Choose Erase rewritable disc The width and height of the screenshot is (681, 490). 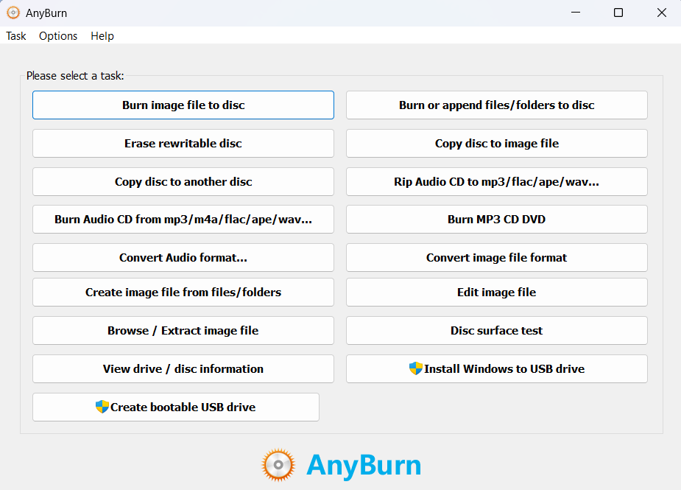click(183, 143)
